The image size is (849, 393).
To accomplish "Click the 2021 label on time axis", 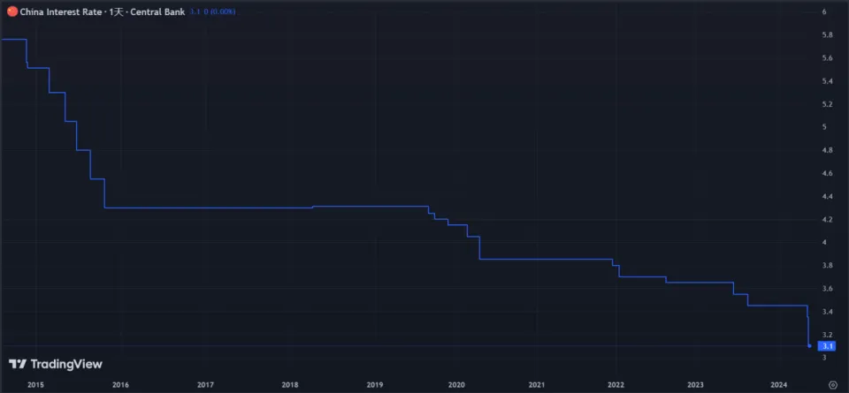I will point(537,384).
